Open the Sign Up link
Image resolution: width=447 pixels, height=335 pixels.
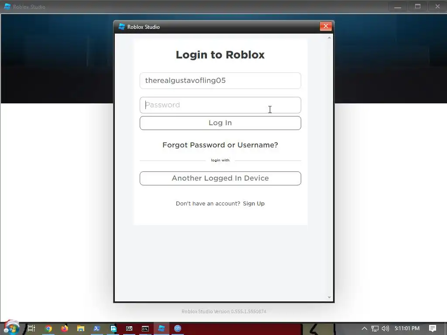pyautogui.click(x=254, y=204)
